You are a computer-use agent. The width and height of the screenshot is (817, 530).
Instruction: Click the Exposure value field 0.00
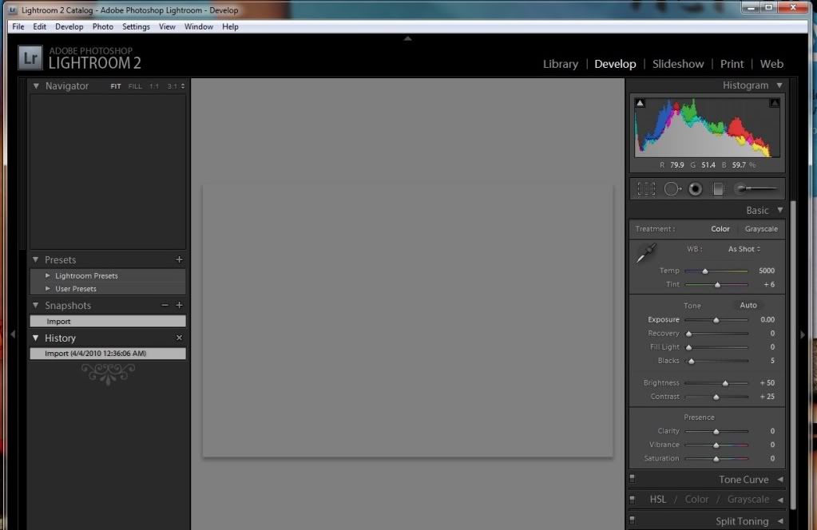click(x=767, y=319)
